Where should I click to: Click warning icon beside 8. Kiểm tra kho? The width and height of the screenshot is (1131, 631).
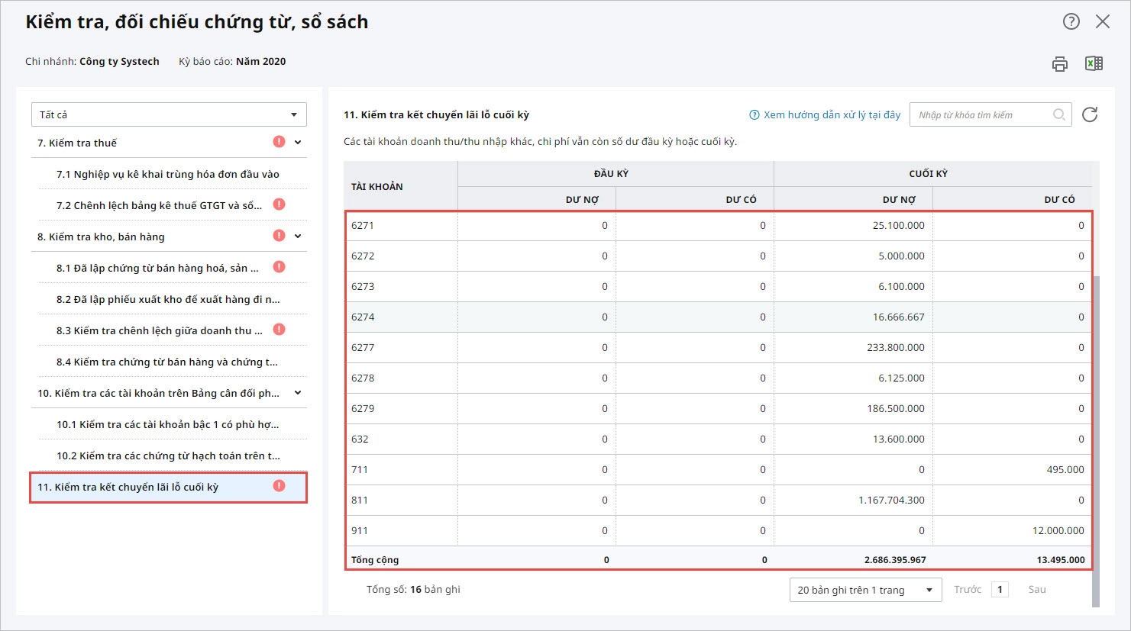pyautogui.click(x=279, y=235)
